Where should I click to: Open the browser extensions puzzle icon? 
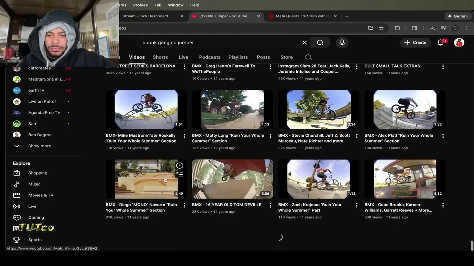(397, 28)
